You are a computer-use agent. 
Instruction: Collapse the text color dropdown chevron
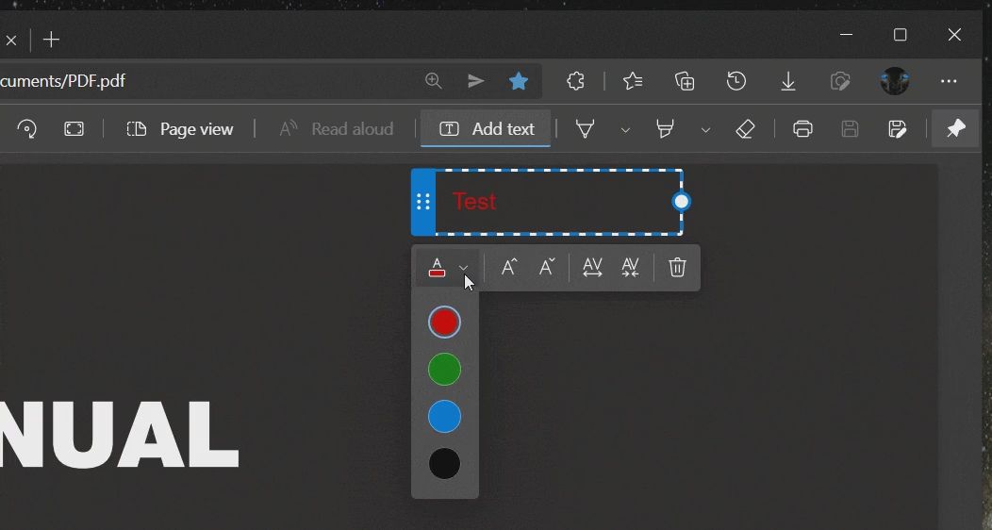point(463,268)
